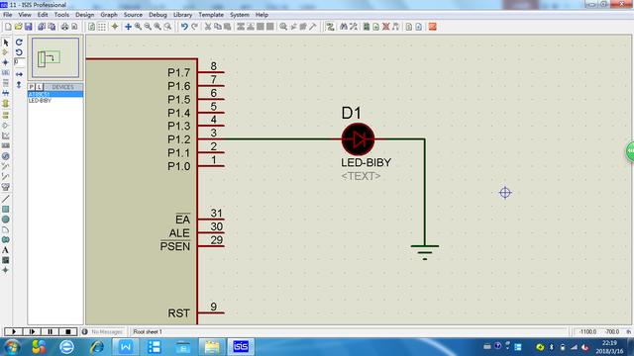Start simulation with Play button
The height and width of the screenshot is (356, 634).
pyautogui.click(x=13, y=332)
